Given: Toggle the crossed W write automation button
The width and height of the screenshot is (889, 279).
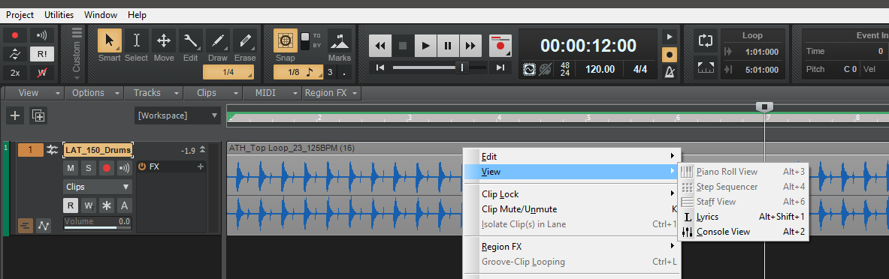Looking at the screenshot, I should click(x=41, y=73).
